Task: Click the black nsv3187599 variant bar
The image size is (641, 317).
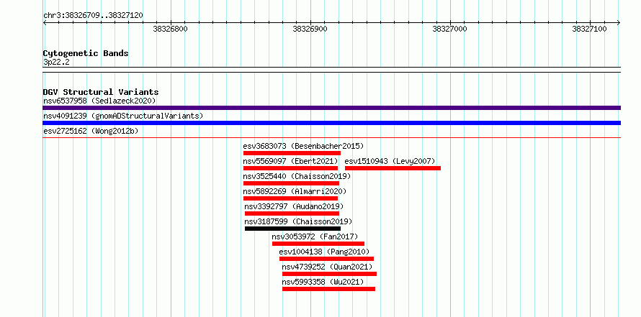Action: point(292,229)
